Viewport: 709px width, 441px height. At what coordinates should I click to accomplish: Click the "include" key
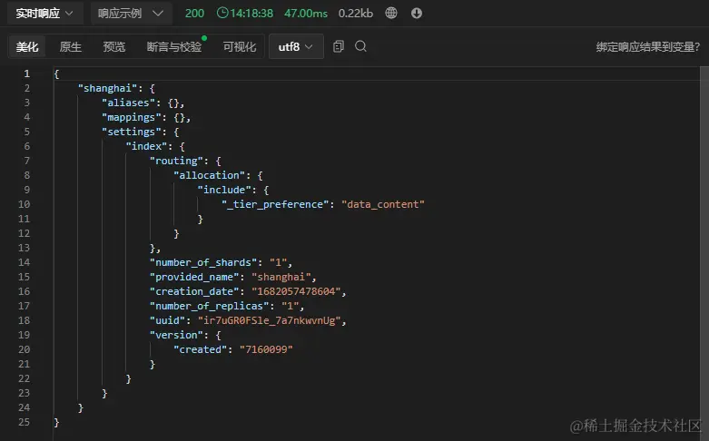[x=224, y=190]
